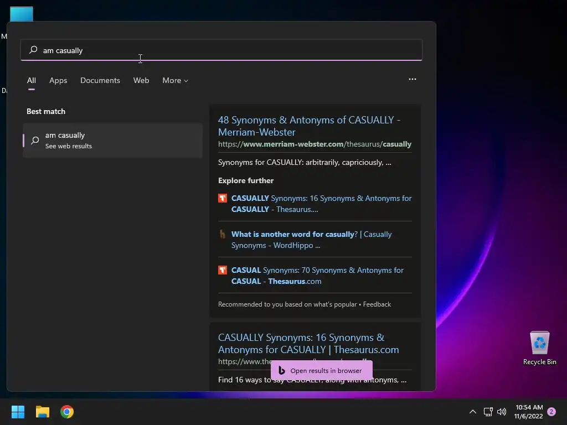Open CASUAL Synonyms: 70 Synonyms Thesaurus.com link
This screenshot has height=425, width=567.
[317, 276]
